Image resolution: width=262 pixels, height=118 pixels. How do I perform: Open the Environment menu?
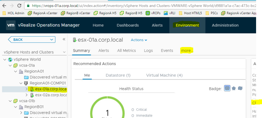tap(187, 25)
